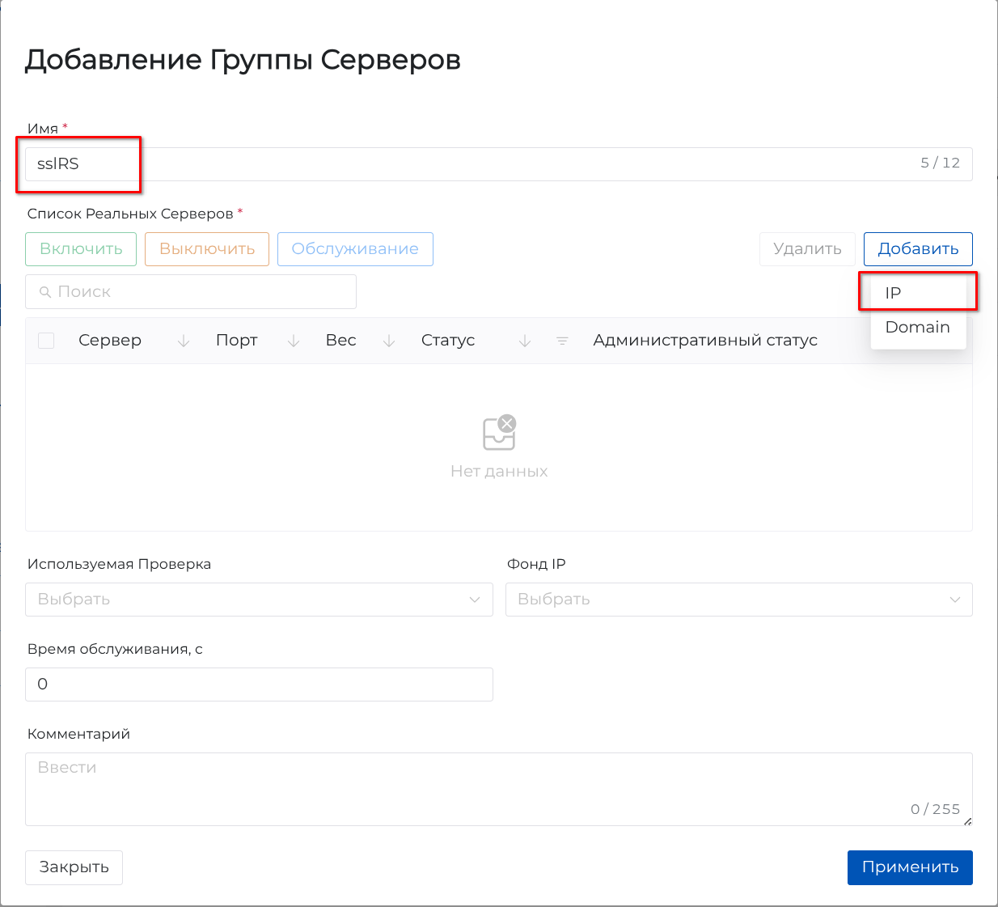
Task: Sort by Статус using its arrow icon
Action: click(x=525, y=341)
